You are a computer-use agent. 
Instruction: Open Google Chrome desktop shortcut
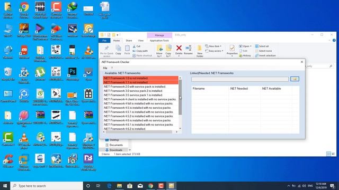tap(24, 10)
